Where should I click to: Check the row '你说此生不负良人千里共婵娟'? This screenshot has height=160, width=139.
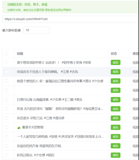pos(7,72)
